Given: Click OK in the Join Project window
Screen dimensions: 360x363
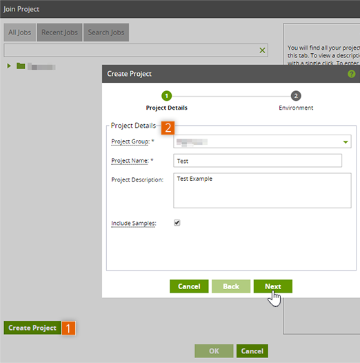Looking at the screenshot, I should pyautogui.click(x=214, y=351).
